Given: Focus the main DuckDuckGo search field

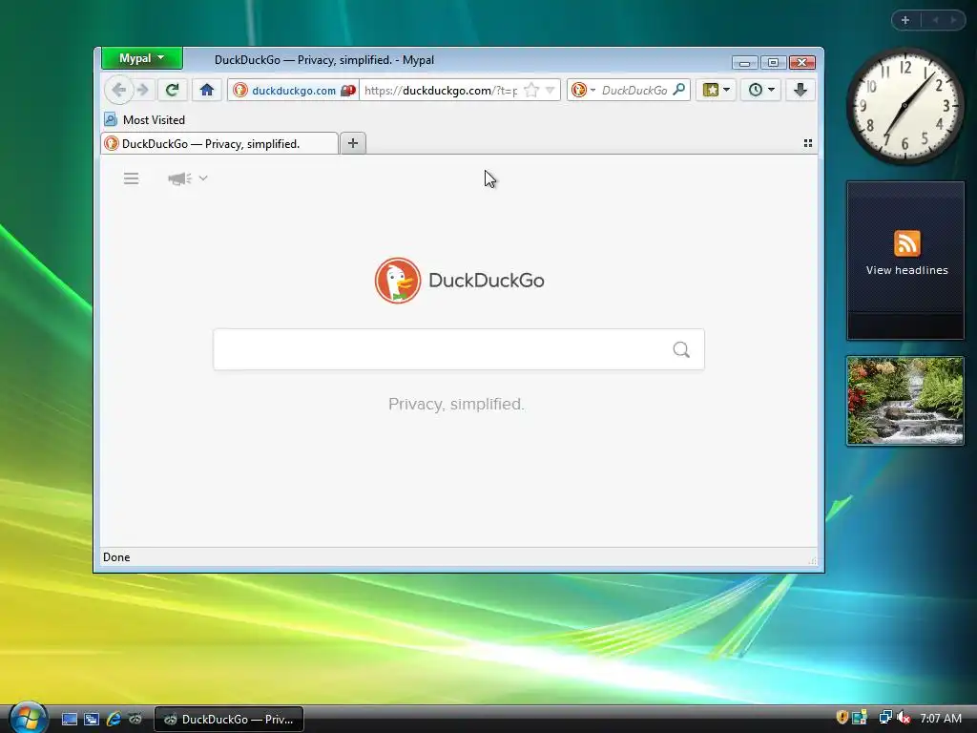Looking at the screenshot, I should pyautogui.click(x=459, y=349).
